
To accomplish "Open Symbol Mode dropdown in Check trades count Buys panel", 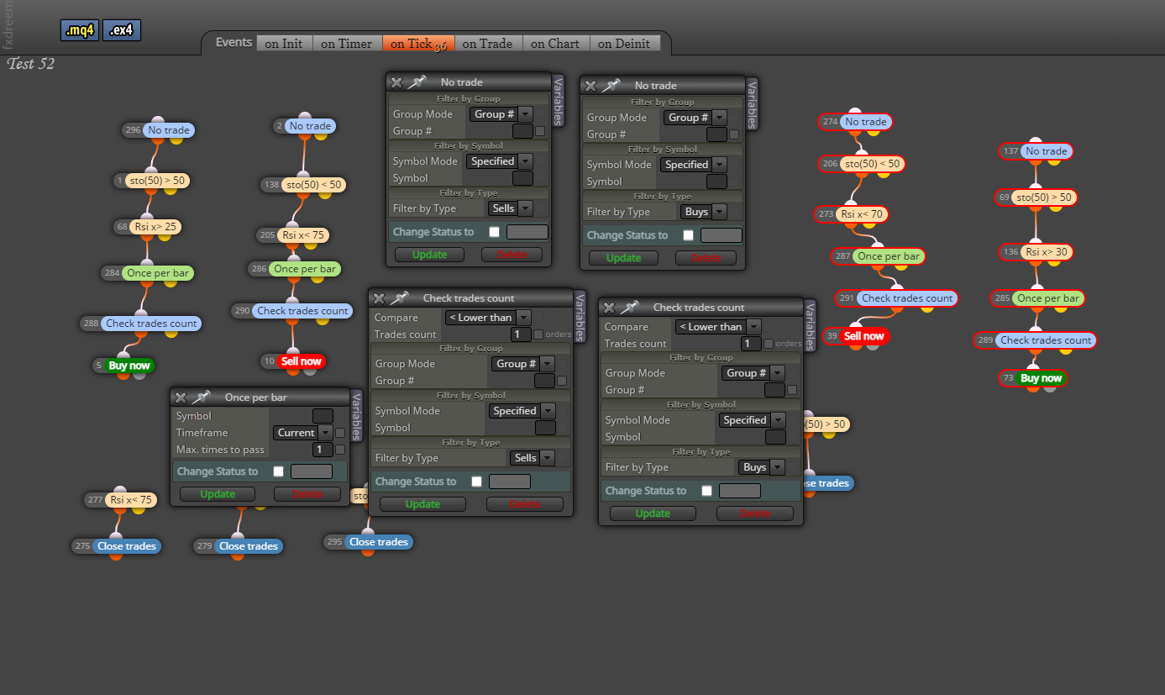I will tap(753, 420).
